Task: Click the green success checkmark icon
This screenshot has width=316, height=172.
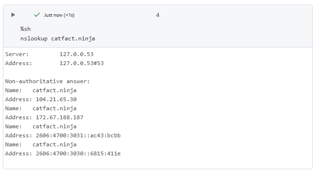Action: (x=37, y=15)
